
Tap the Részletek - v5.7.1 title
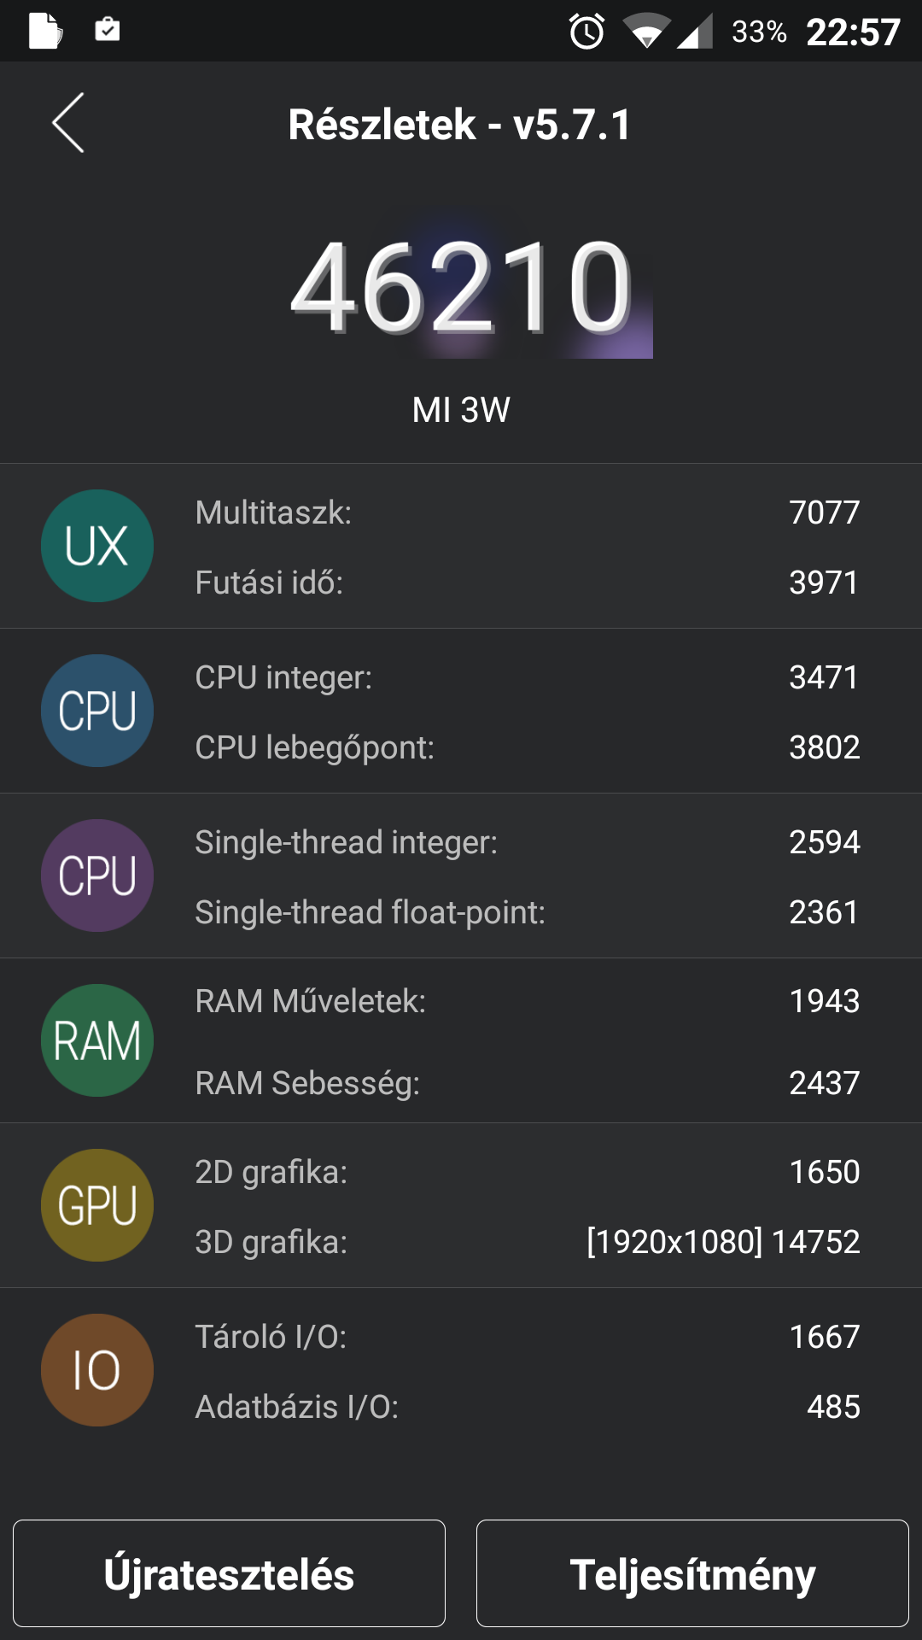(460, 125)
